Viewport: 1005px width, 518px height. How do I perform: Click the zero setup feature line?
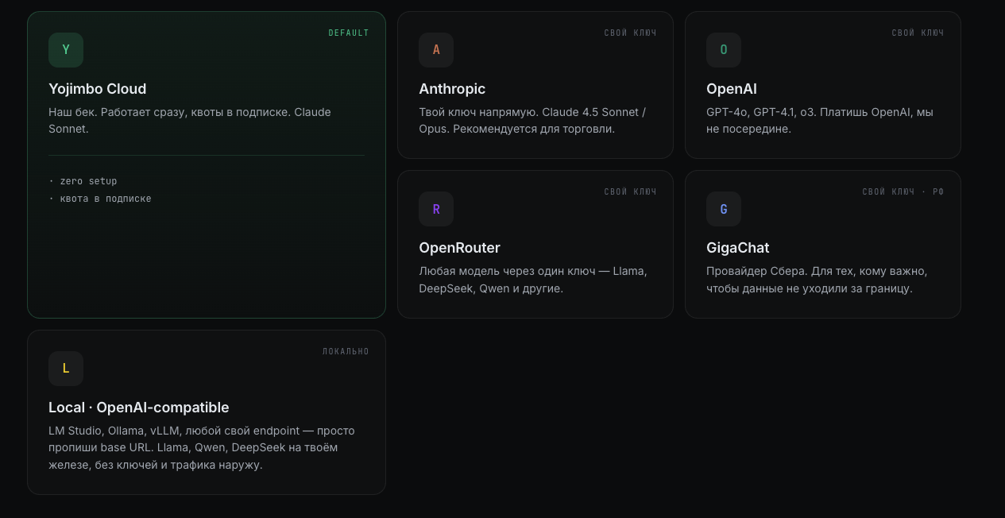point(83,181)
